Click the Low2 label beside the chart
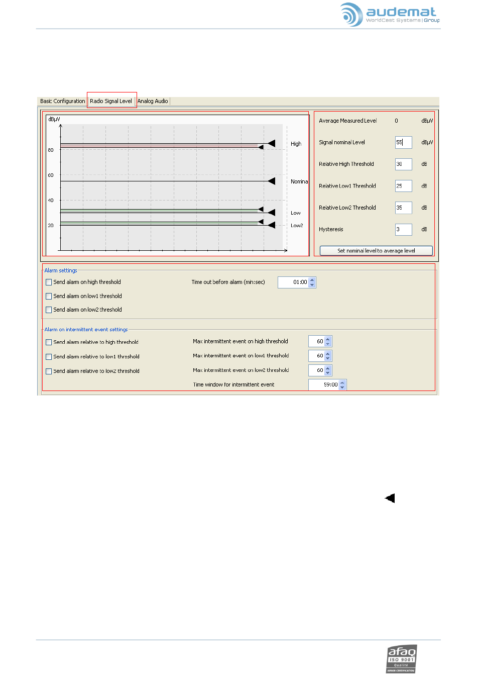The height and width of the screenshot is (683, 477). (x=297, y=226)
